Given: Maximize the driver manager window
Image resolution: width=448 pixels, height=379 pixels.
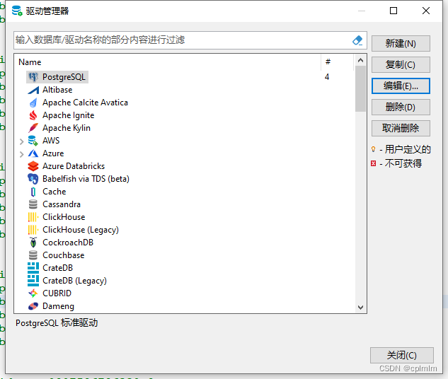Looking at the screenshot, I should pos(394,11).
